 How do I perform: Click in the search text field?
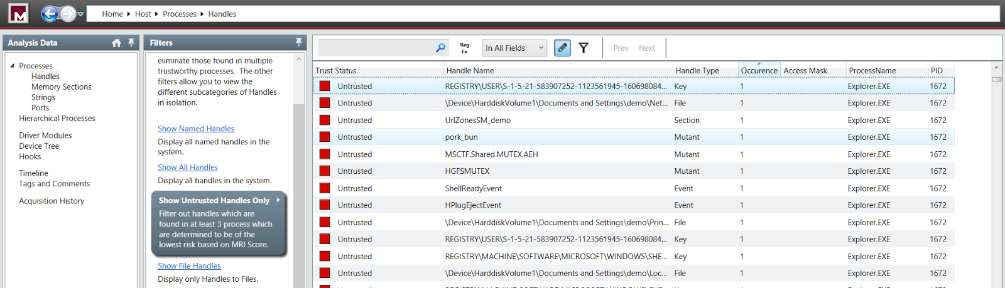click(376, 48)
